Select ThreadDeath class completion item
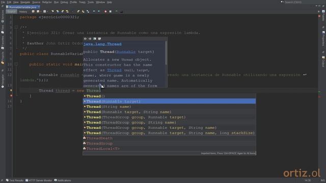The image size is (326, 183). pyautogui.click(x=169, y=138)
